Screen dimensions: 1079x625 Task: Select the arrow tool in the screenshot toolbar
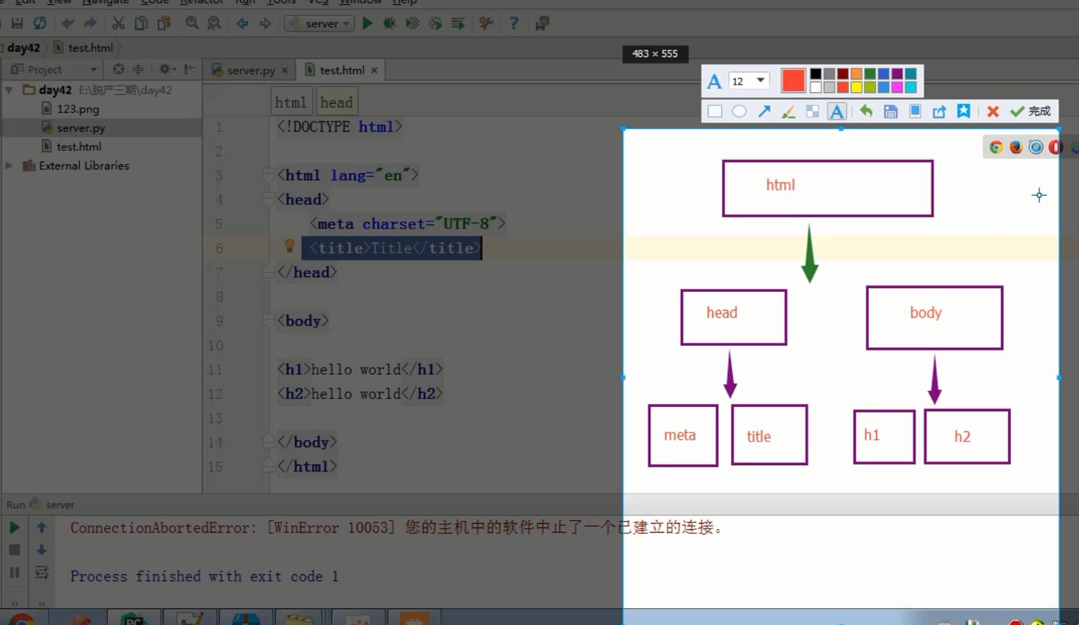[x=764, y=112]
